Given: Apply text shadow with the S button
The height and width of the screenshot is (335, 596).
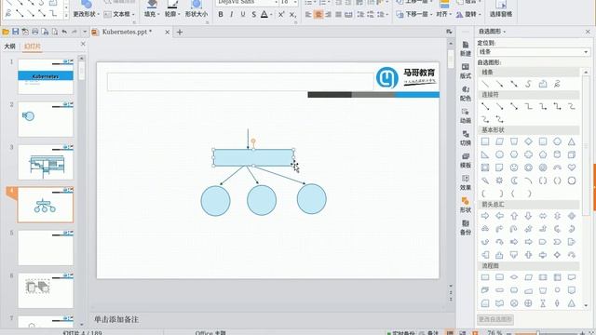Looking at the screenshot, I should 253,15.
